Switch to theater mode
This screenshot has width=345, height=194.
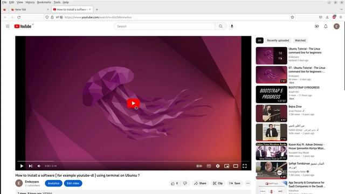click(x=236, y=166)
